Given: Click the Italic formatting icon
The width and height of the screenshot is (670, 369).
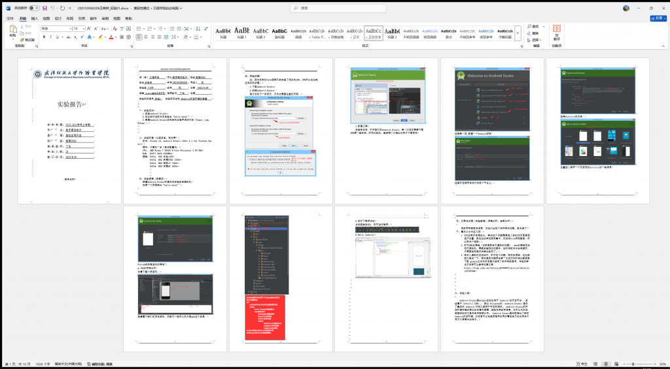Looking at the screenshot, I should 51,37.
